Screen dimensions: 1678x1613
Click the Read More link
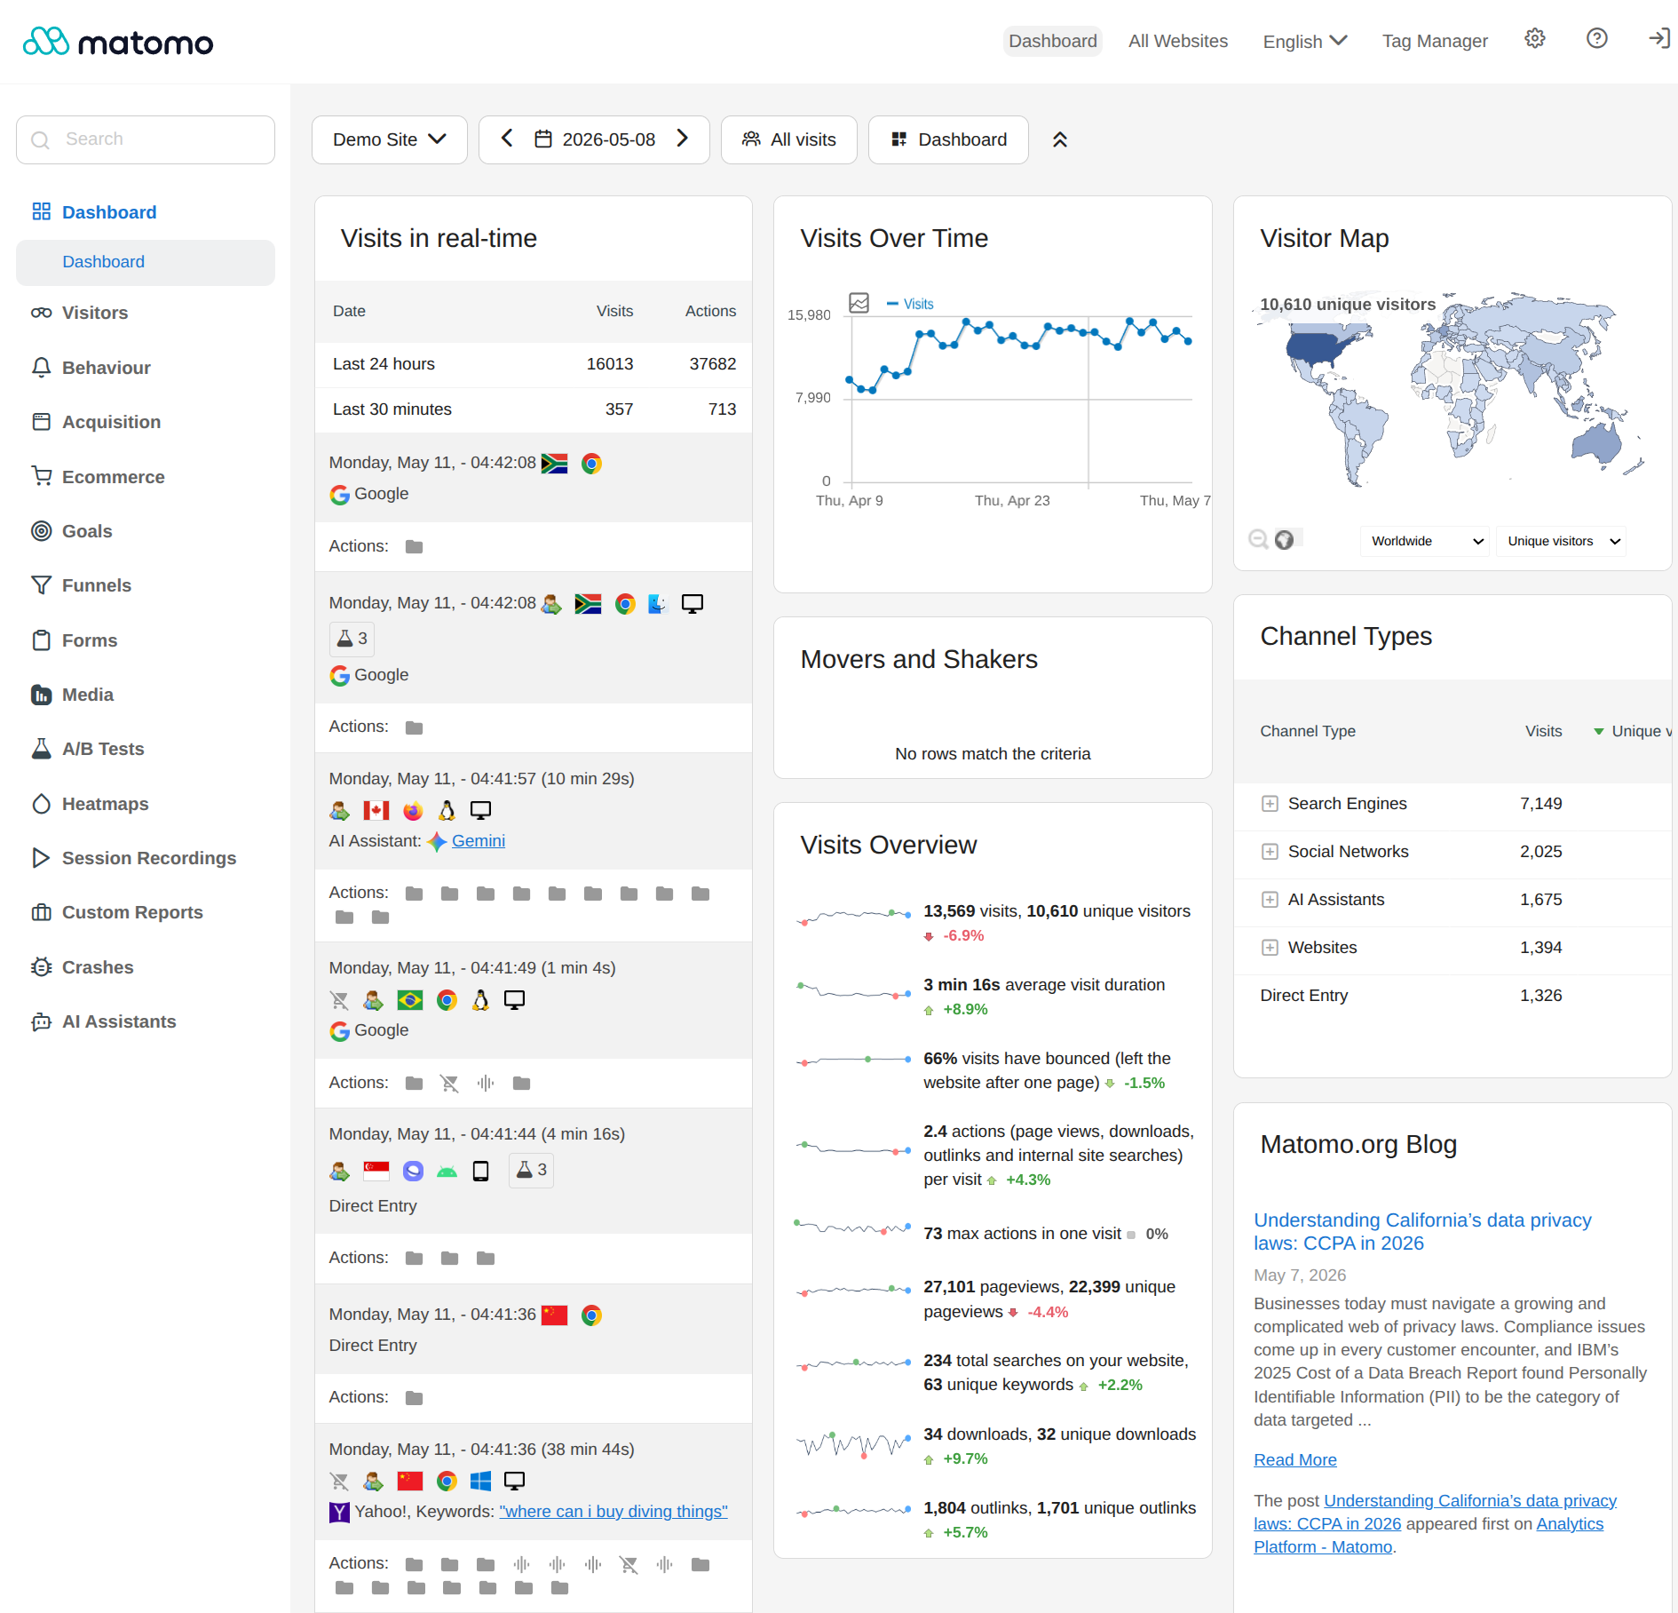pyautogui.click(x=1295, y=1459)
